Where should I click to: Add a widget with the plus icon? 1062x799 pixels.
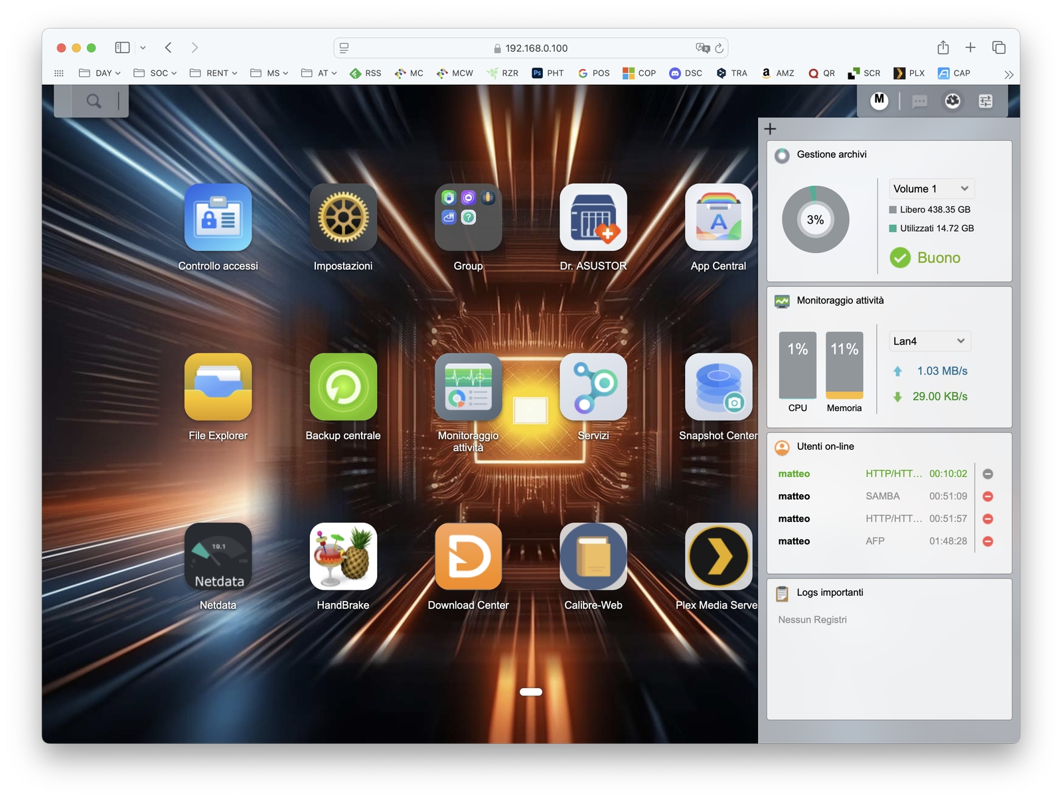770,129
